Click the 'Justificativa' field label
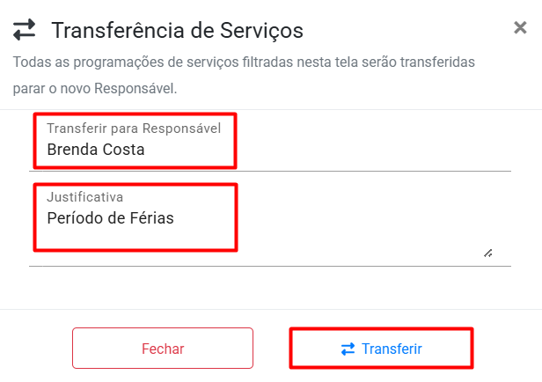This screenshot has height=382, width=542. (x=84, y=197)
